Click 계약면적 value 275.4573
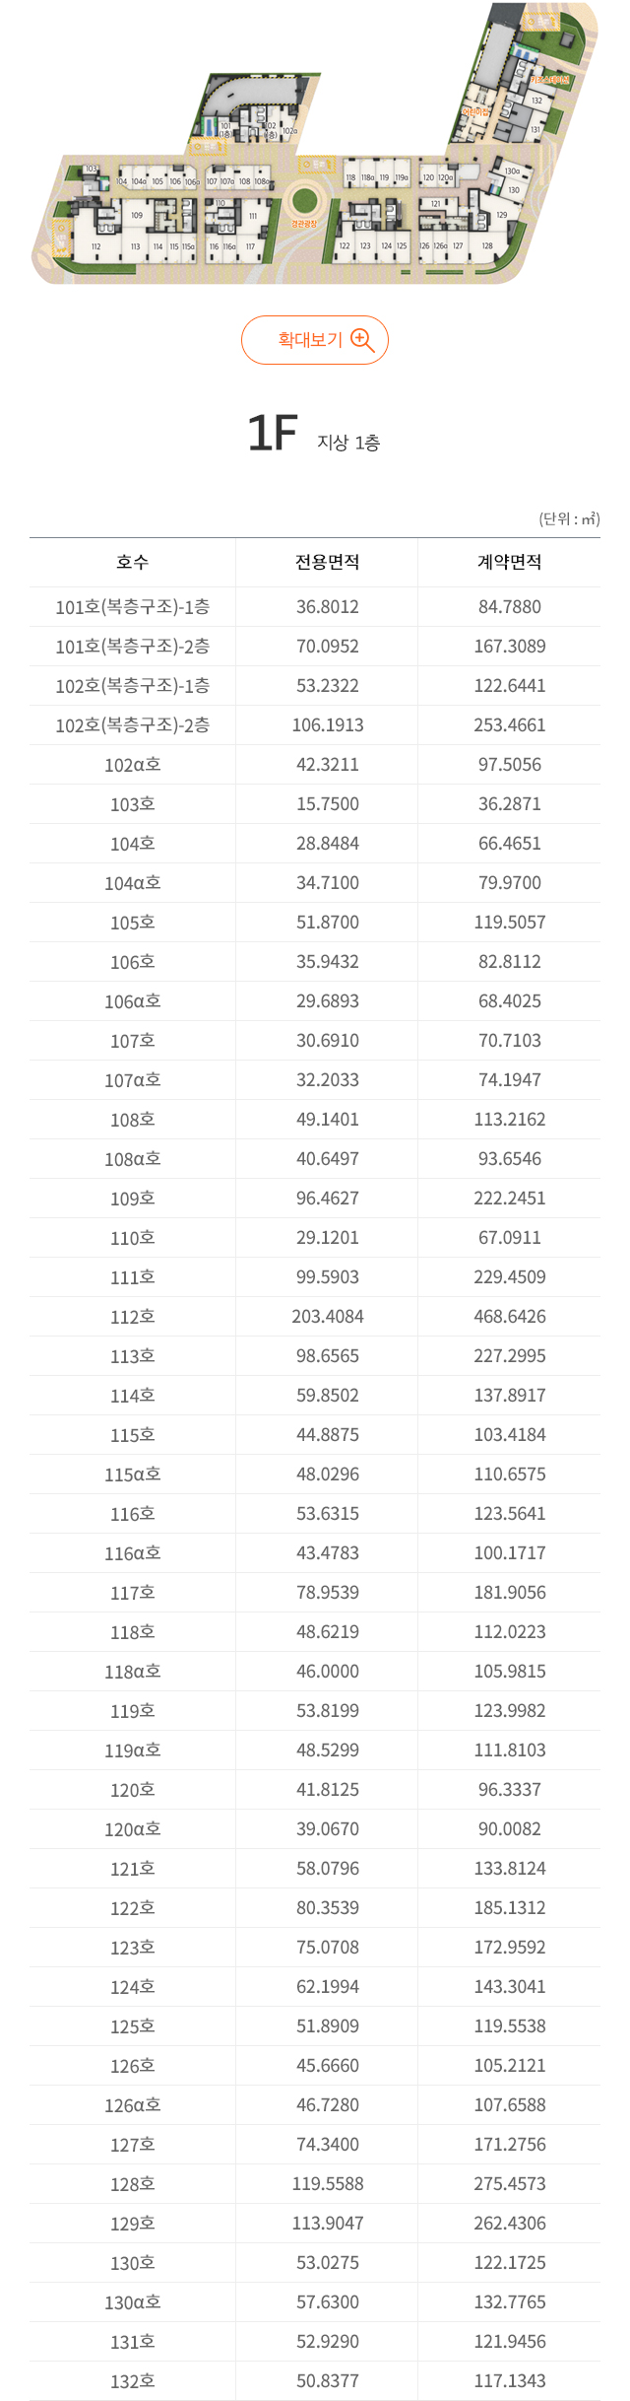 510,2184
